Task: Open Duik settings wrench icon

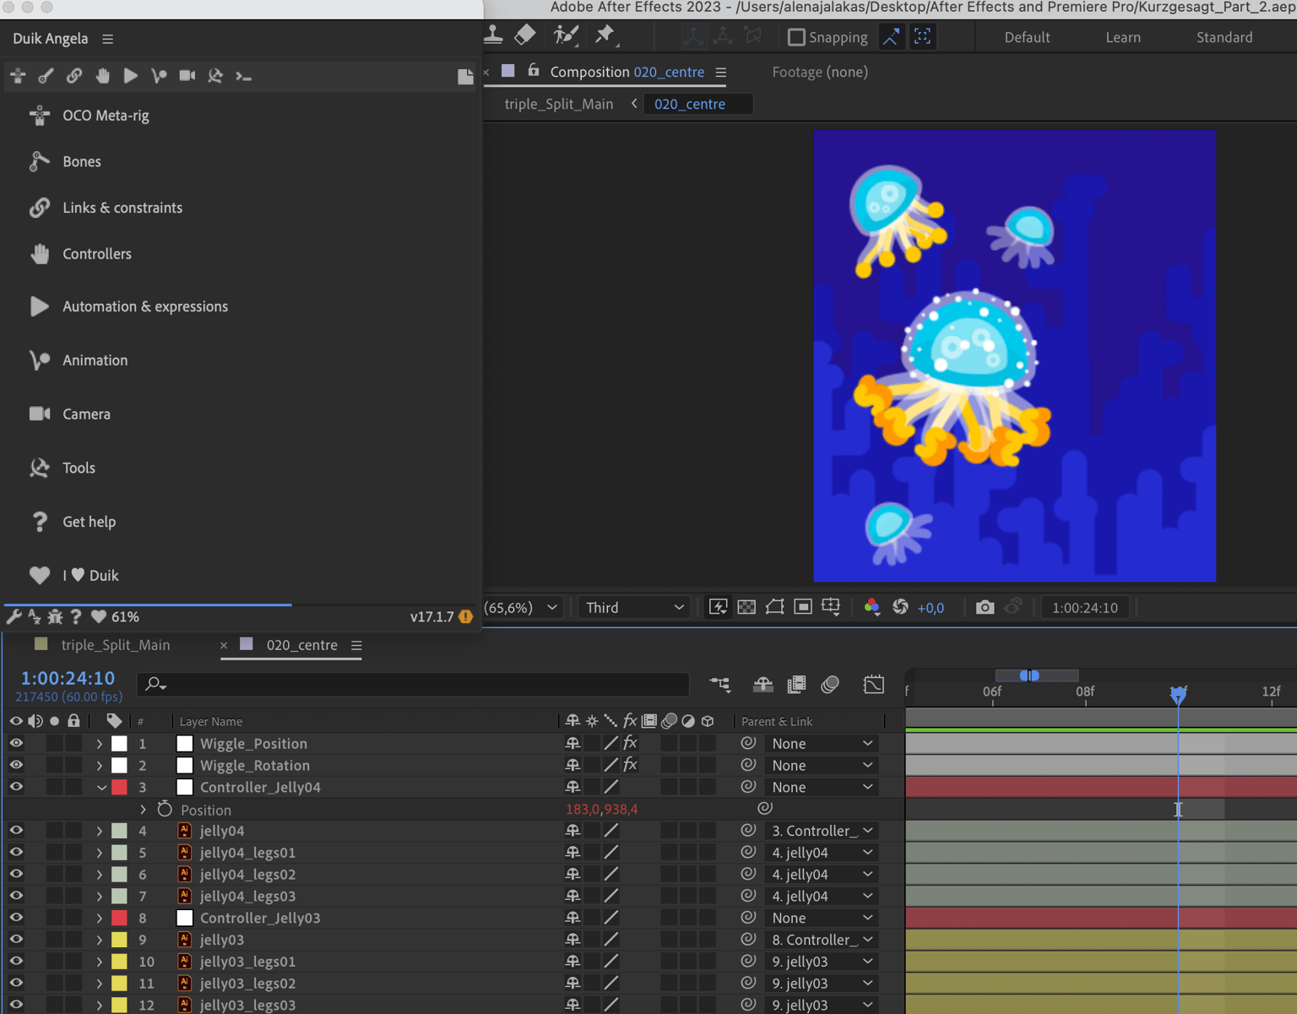Action: pyautogui.click(x=14, y=617)
